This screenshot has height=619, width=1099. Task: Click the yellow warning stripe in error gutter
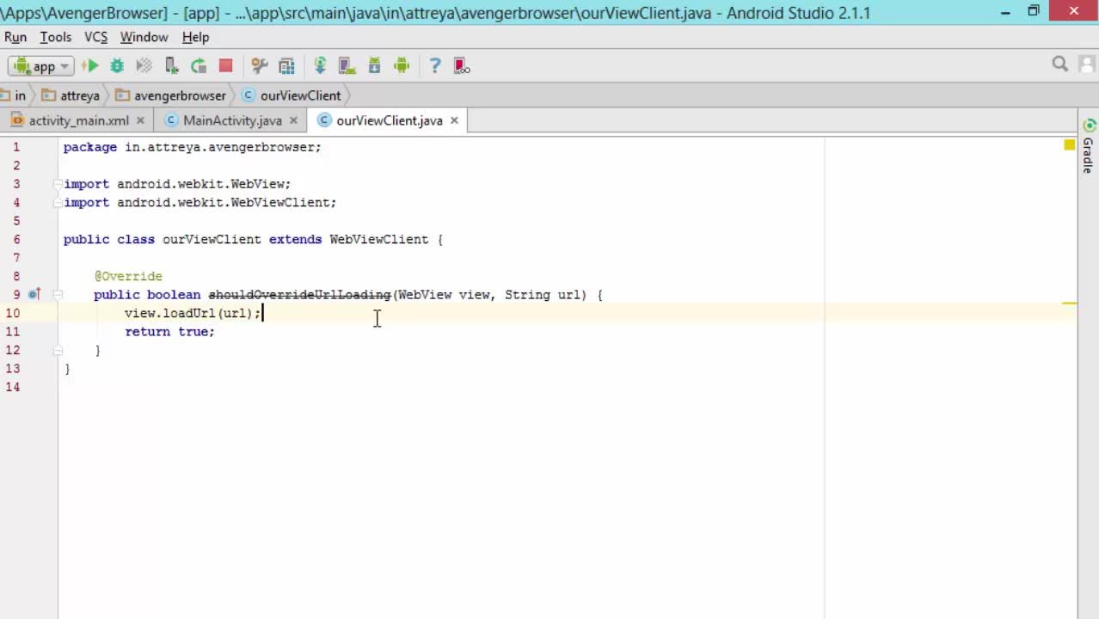[x=1069, y=303]
